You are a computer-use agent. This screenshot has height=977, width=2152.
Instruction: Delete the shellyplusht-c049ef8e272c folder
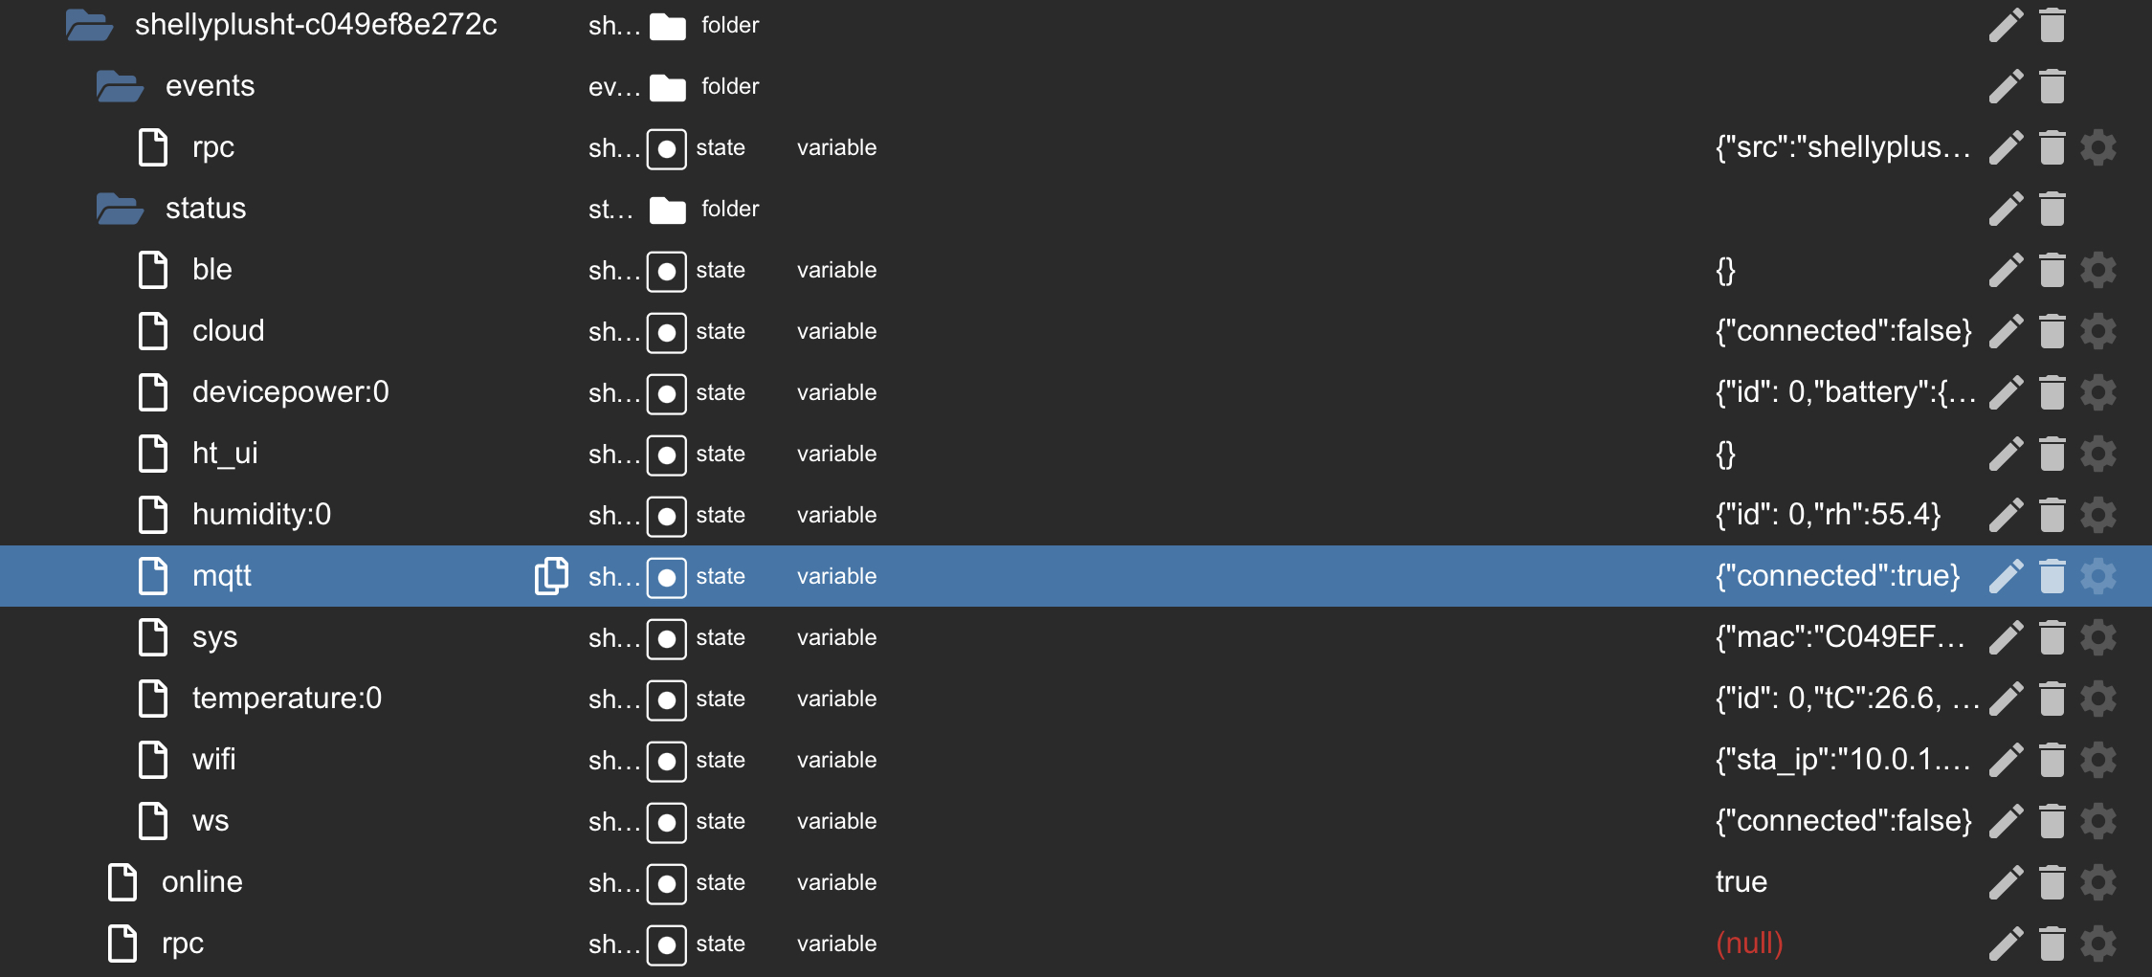click(2053, 25)
